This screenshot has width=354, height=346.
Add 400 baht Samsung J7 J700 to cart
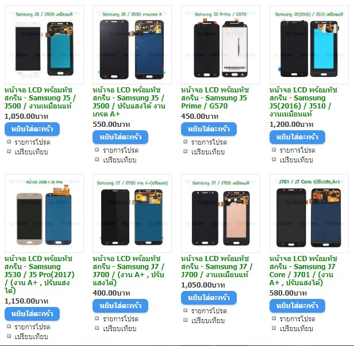point(120,306)
